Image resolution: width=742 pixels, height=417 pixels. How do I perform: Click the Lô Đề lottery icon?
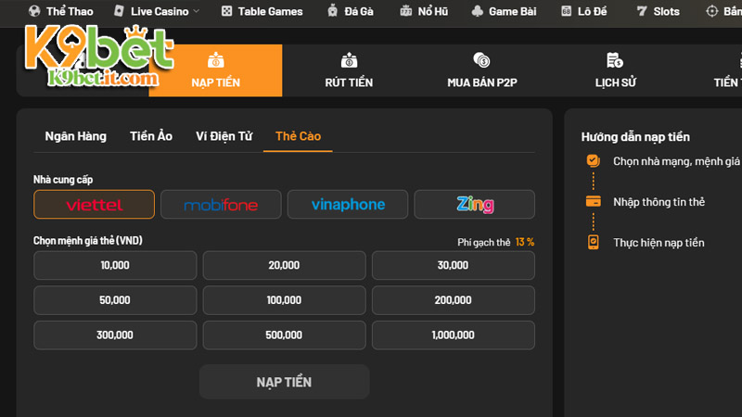[566, 11]
